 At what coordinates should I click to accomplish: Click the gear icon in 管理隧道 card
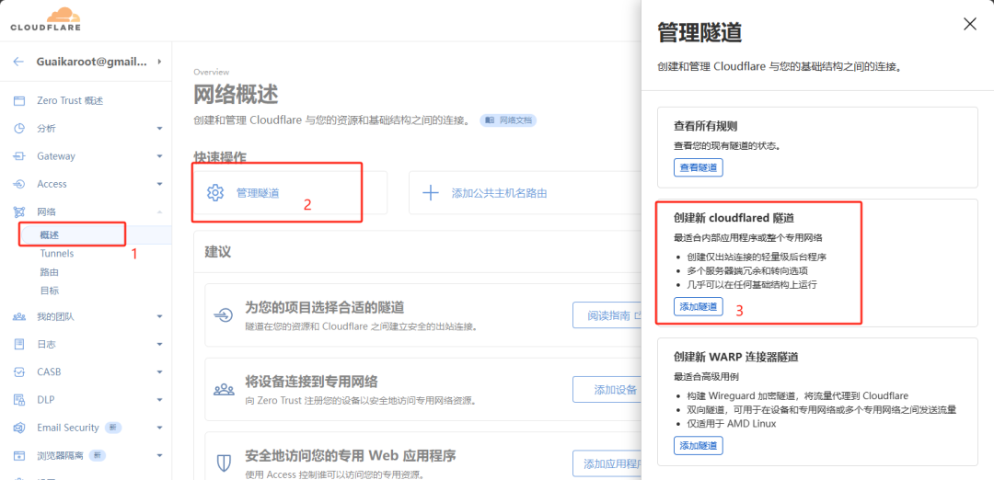215,193
